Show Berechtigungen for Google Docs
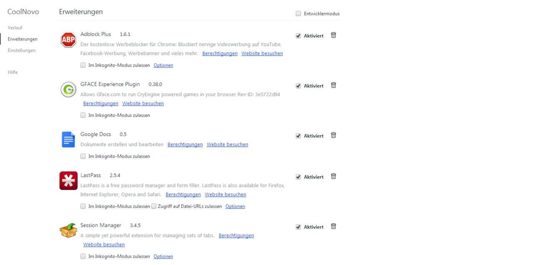The height and width of the screenshot is (265, 533). [x=185, y=145]
